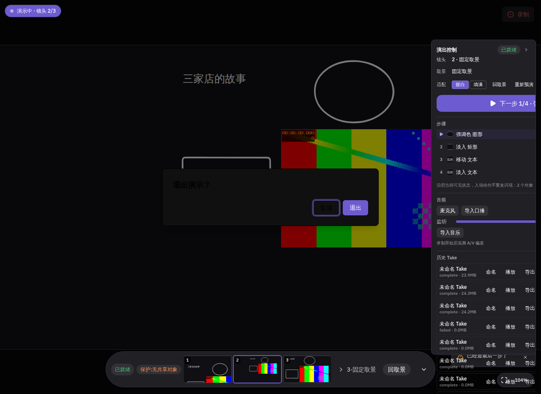Click the purple dot in 演示中 badge
The width and height of the screenshot is (541, 394).
point(12,11)
